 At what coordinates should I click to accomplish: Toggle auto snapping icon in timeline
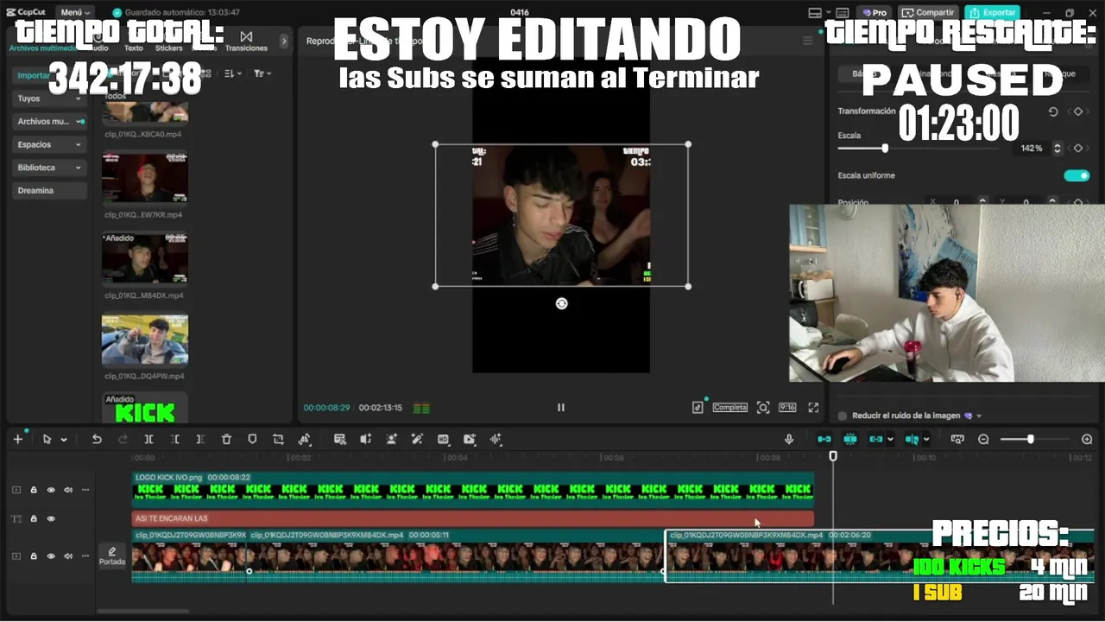pyautogui.click(x=850, y=439)
